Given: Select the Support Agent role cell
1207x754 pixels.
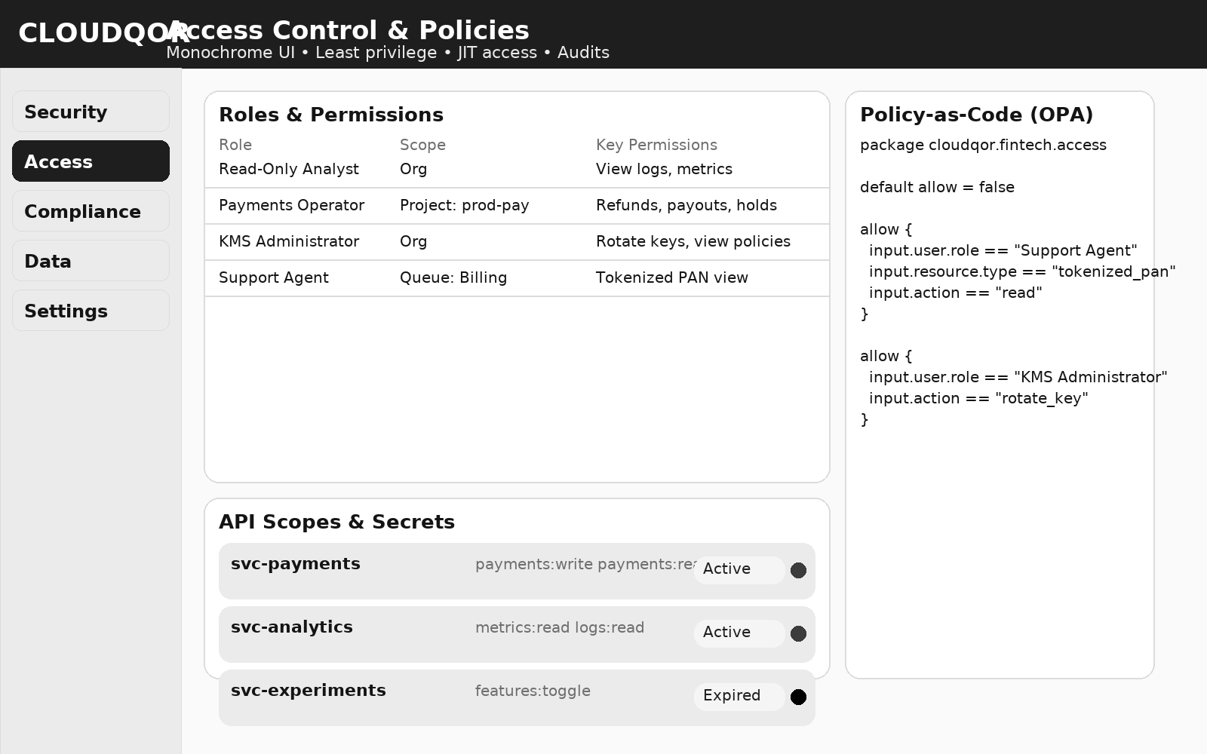Looking at the screenshot, I should (274, 277).
